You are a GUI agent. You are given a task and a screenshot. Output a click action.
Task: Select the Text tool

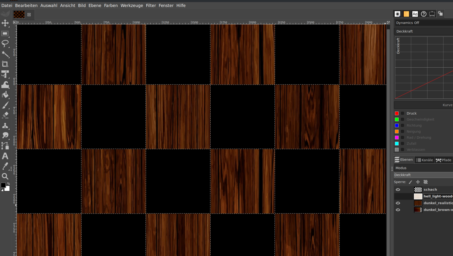(5, 156)
